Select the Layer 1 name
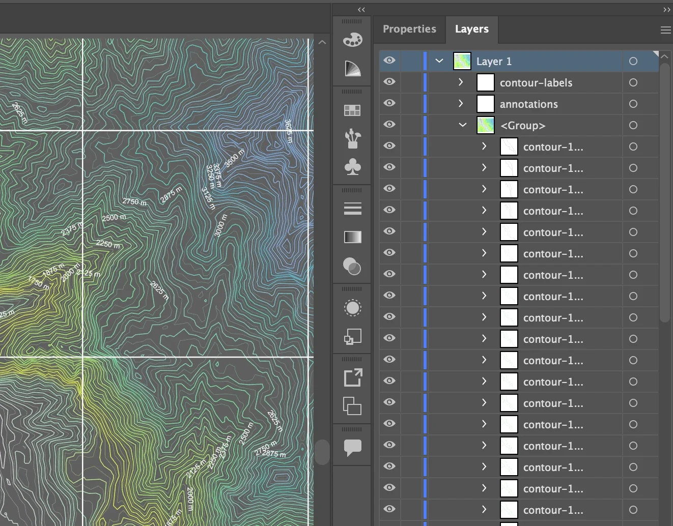 pyautogui.click(x=494, y=62)
